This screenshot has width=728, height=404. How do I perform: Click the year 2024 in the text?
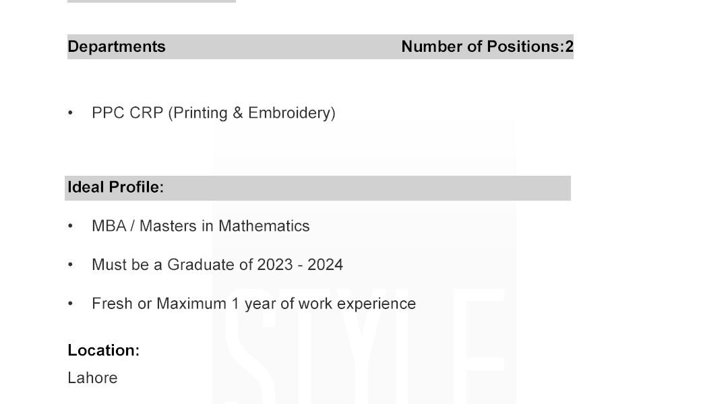(325, 265)
